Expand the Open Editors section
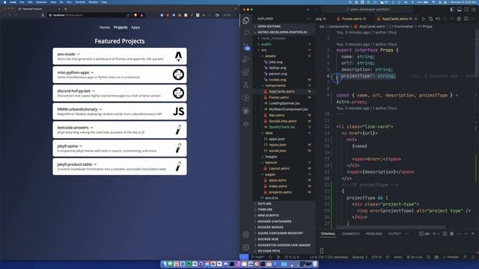 click(284, 27)
